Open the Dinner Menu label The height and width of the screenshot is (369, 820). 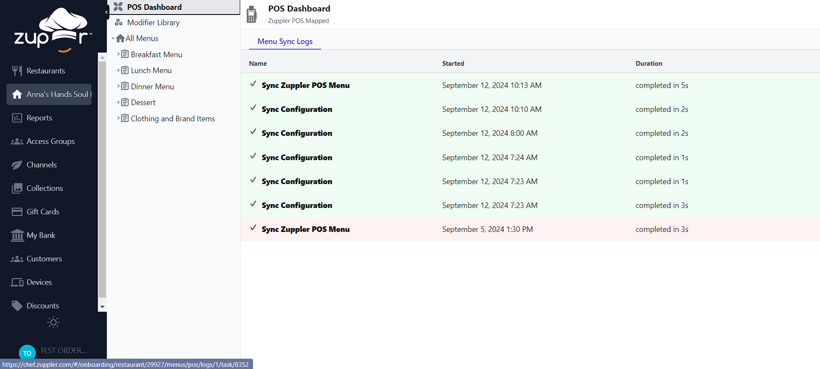pyautogui.click(x=153, y=87)
